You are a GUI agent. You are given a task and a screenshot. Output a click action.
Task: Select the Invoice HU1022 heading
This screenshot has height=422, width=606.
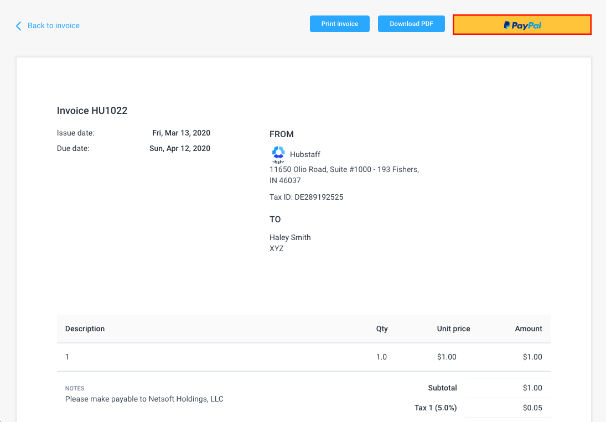[92, 111]
